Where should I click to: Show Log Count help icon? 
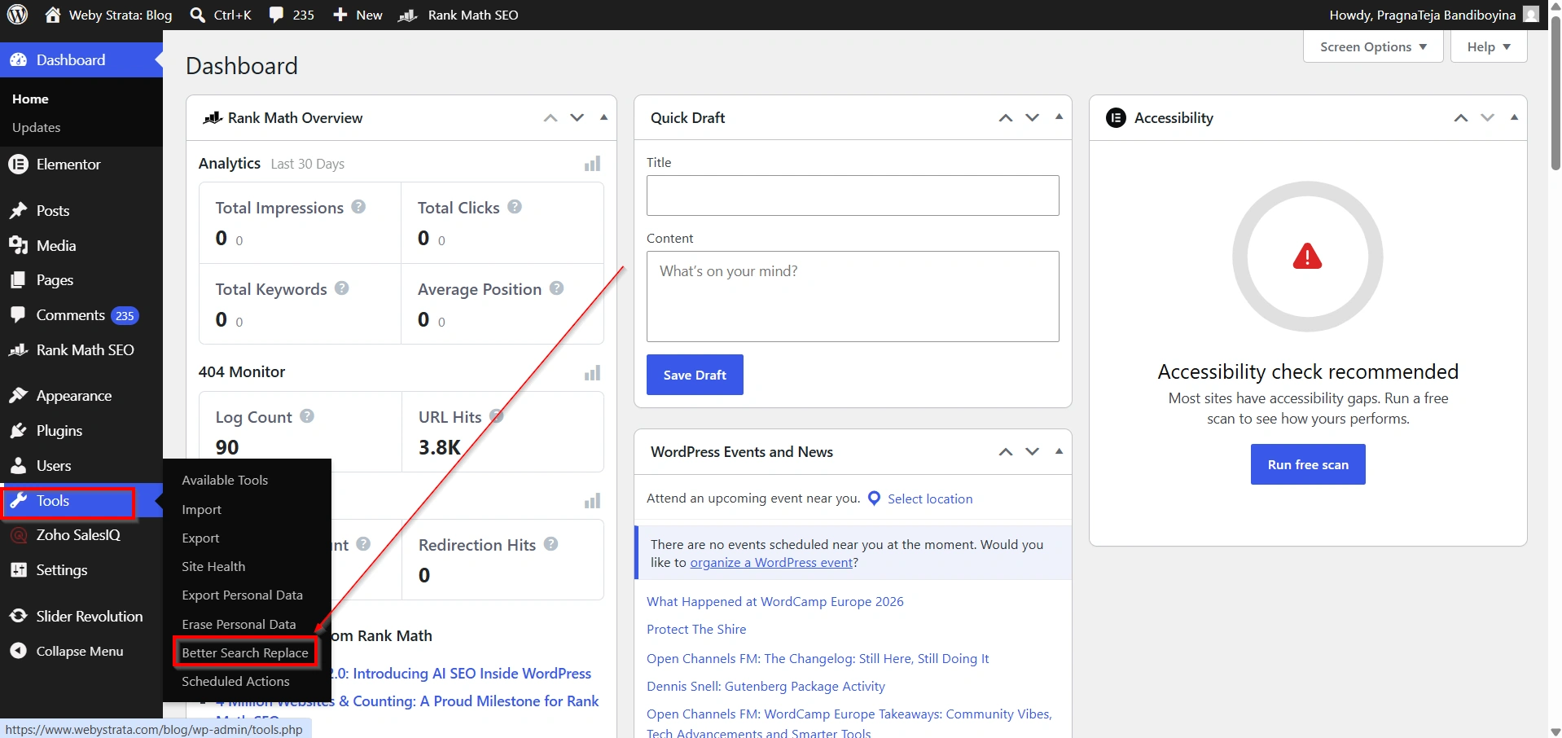click(307, 415)
